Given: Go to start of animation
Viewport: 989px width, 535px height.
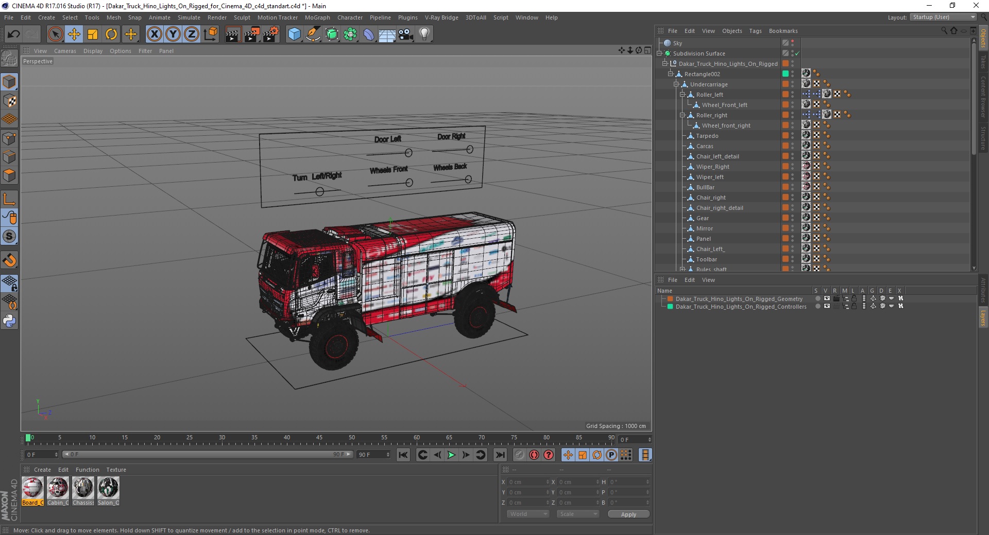Looking at the screenshot, I should coord(403,455).
